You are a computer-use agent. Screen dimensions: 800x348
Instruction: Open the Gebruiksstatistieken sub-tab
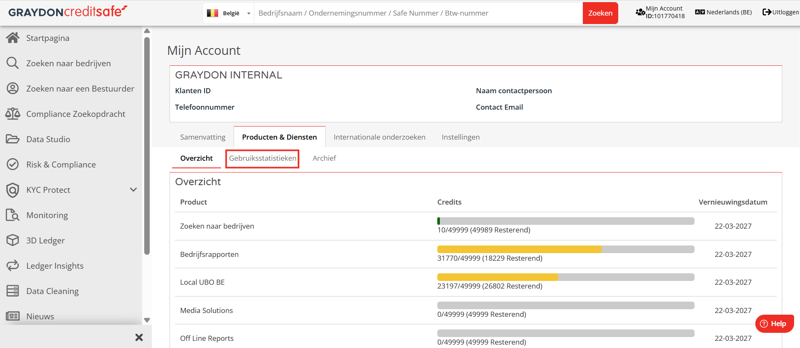(x=262, y=159)
